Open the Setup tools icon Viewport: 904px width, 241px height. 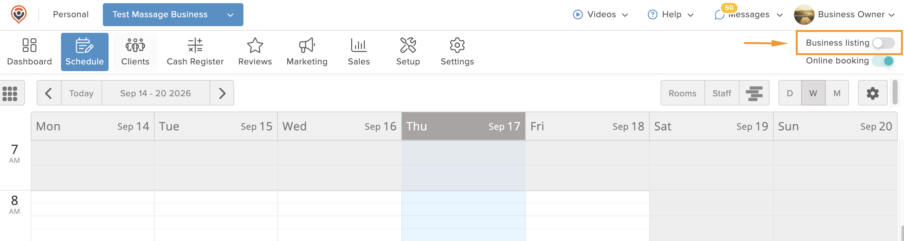(408, 45)
